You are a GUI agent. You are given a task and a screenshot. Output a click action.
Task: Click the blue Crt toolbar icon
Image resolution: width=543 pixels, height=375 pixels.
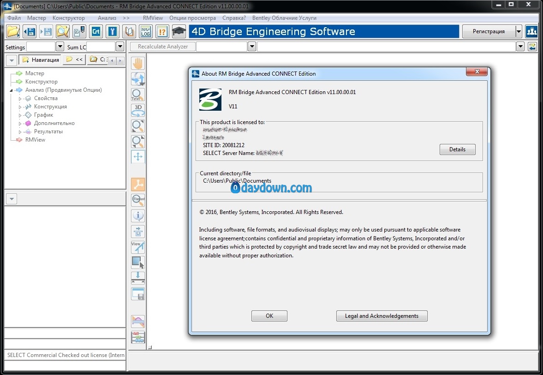96,31
